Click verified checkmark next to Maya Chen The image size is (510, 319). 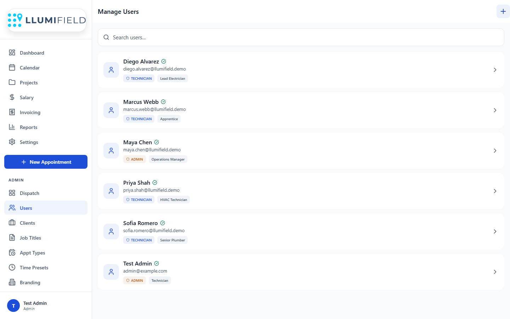(x=157, y=142)
